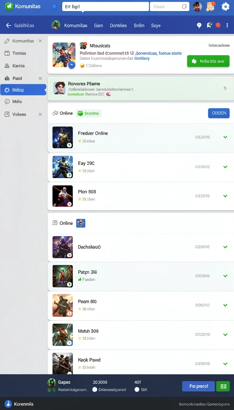
Task: Click the notification flag icon in nav bar
Action: pyautogui.click(x=209, y=25)
